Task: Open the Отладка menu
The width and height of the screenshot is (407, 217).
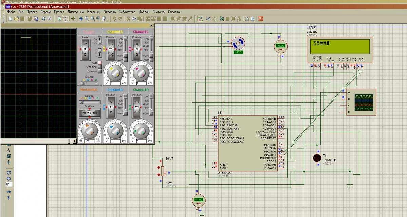Action: coord(110,12)
